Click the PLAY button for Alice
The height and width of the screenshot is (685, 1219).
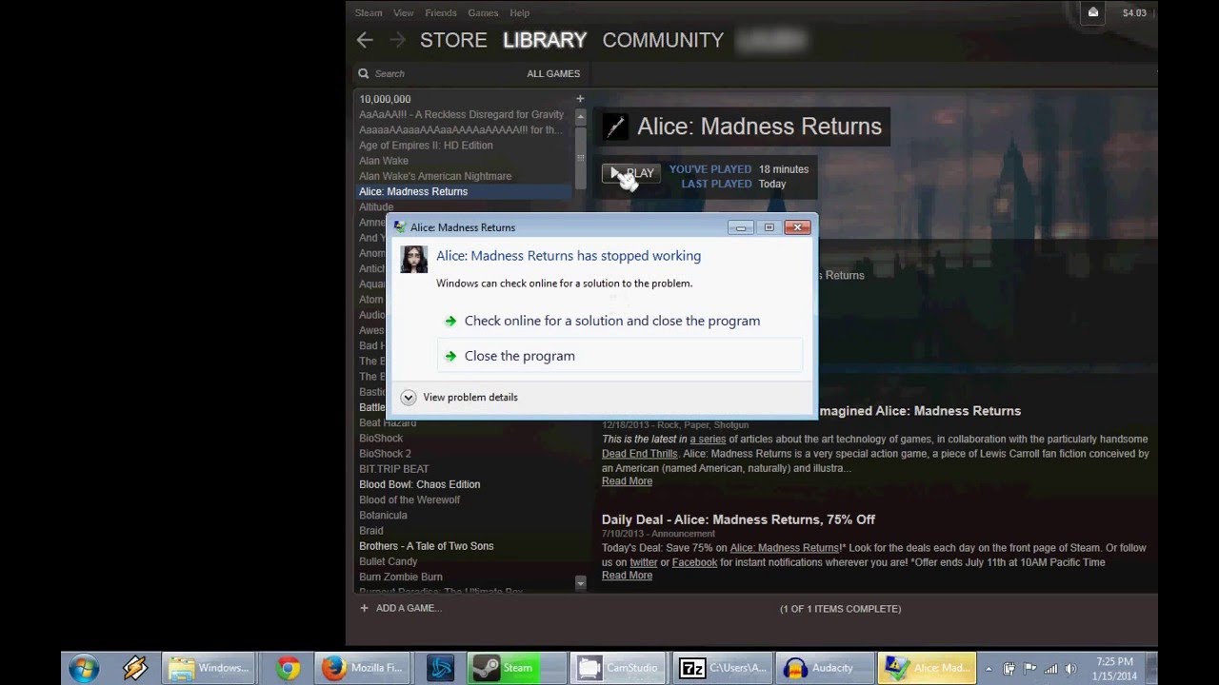(630, 173)
